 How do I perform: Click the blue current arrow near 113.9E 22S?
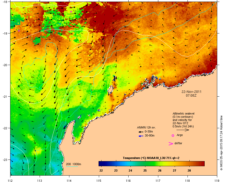click(x=65, y=127)
